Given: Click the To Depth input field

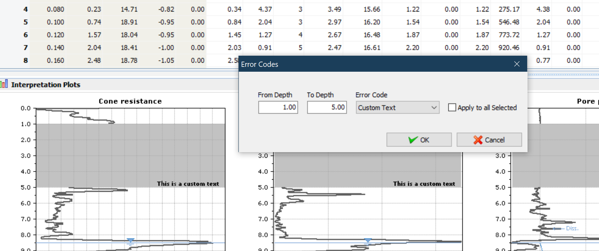Looking at the screenshot, I should click(327, 108).
